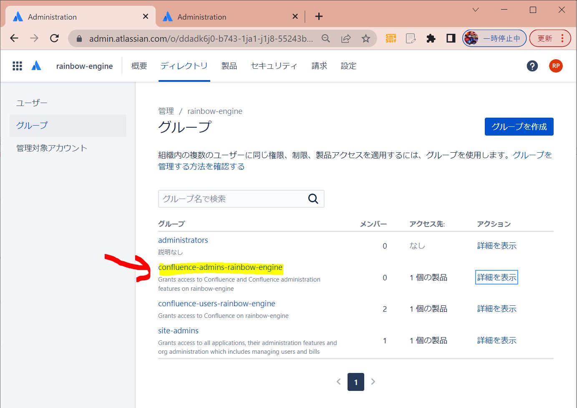The height and width of the screenshot is (408, 577).
Task: Go to next page using the right chevron
Action: pos(373,382)
